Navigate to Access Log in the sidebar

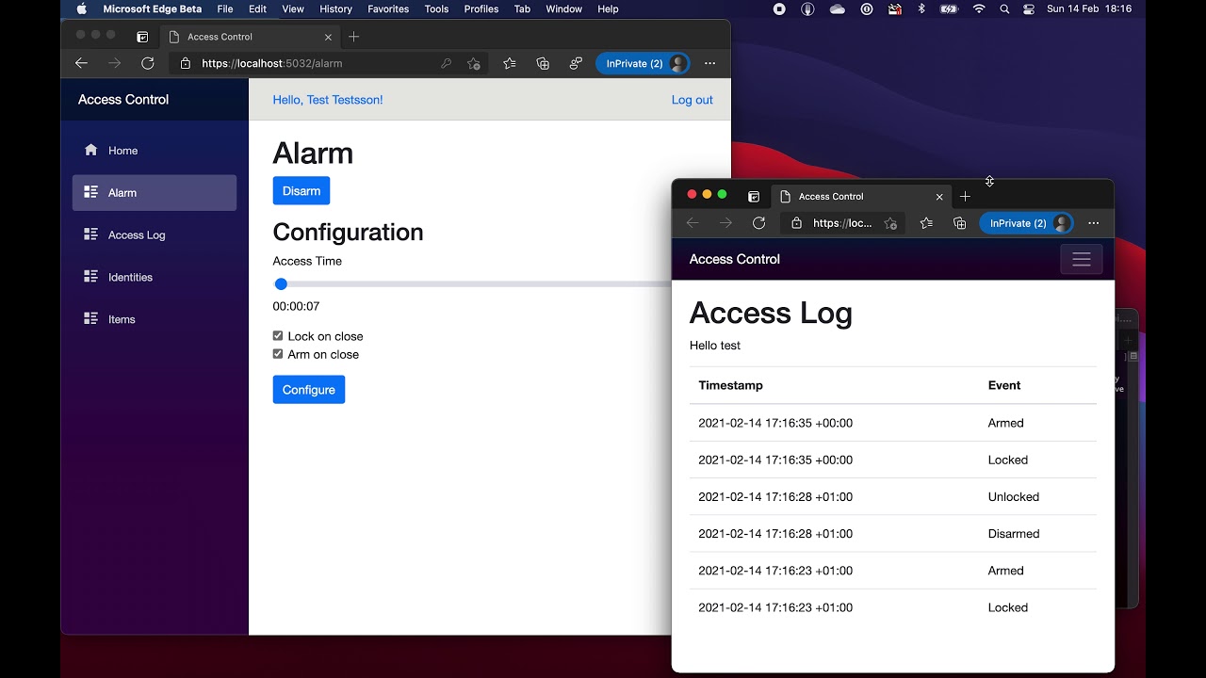pyautogui.click(x=155, y=234)
